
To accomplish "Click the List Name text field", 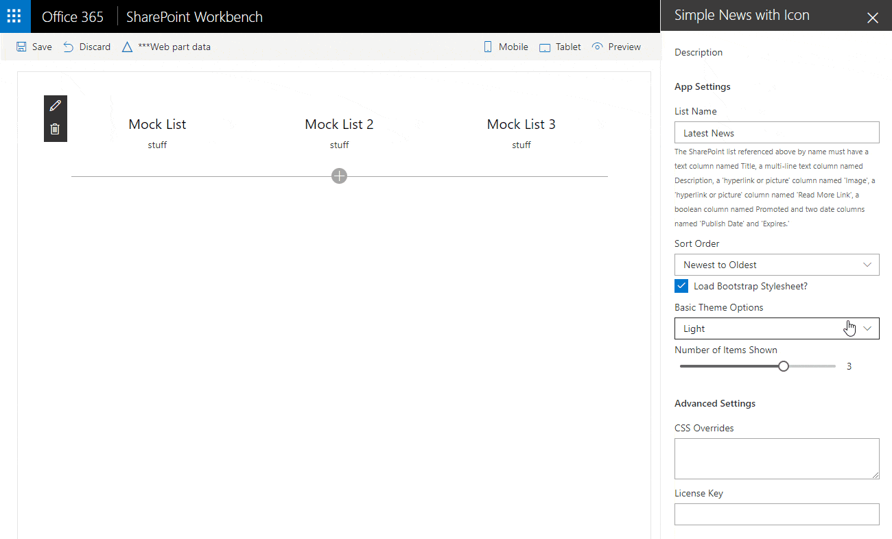I will (x=777, y=132).
